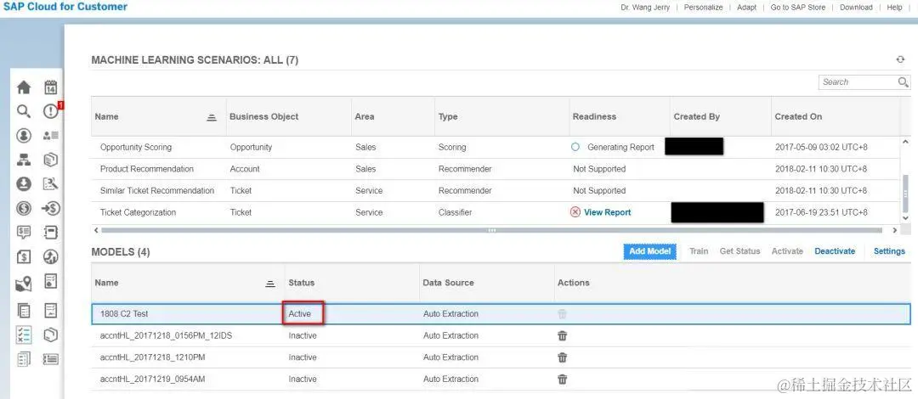Open the stacked documents icon in sidebar

(x=24, y=310)
